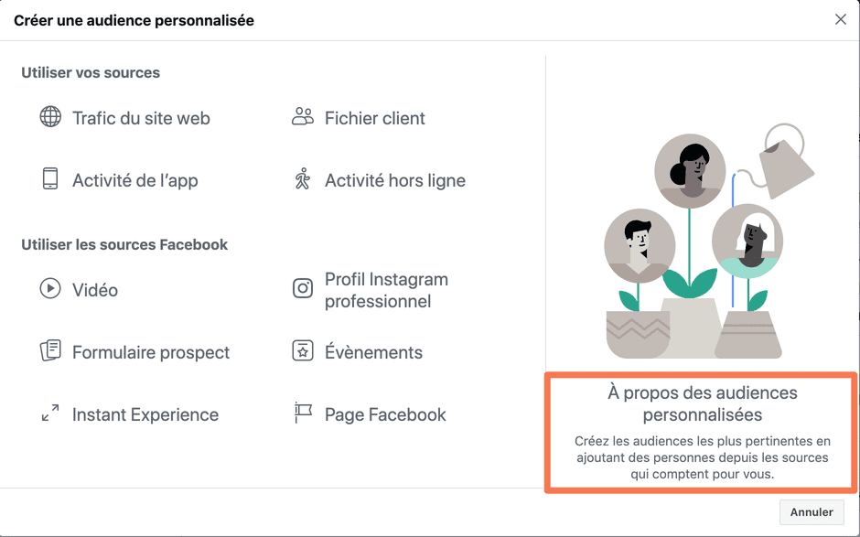The width and height of the screenshot is (860, 537).
Task: Select the Évènements source label
Action: point(373,352)
